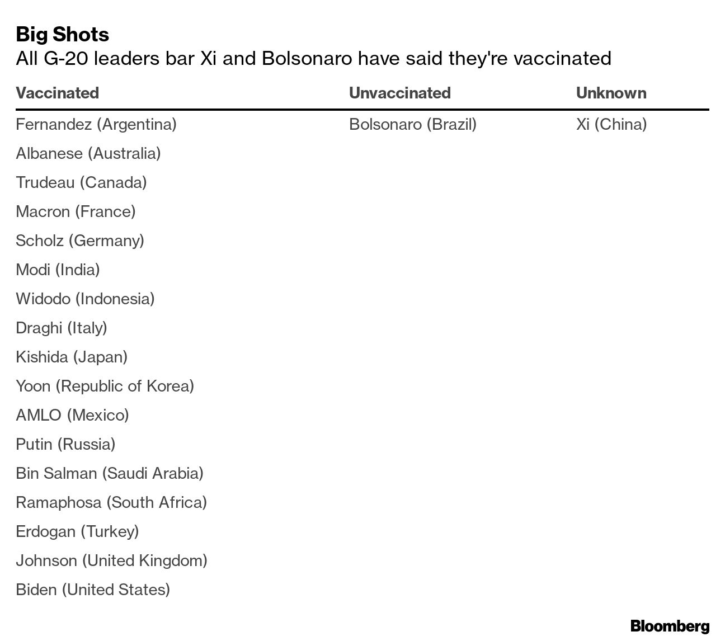Screen dimensions: 725x641
Task: Click the Bloomberg logo
Action: [x=670, y=626]
